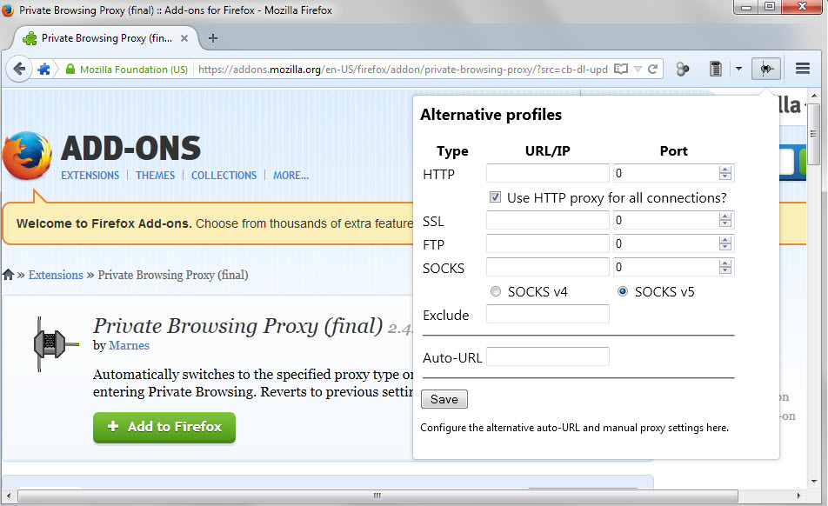Increase the SOCKS port value
The height and width of the screenshot is (506, 828).
(725, 263)
